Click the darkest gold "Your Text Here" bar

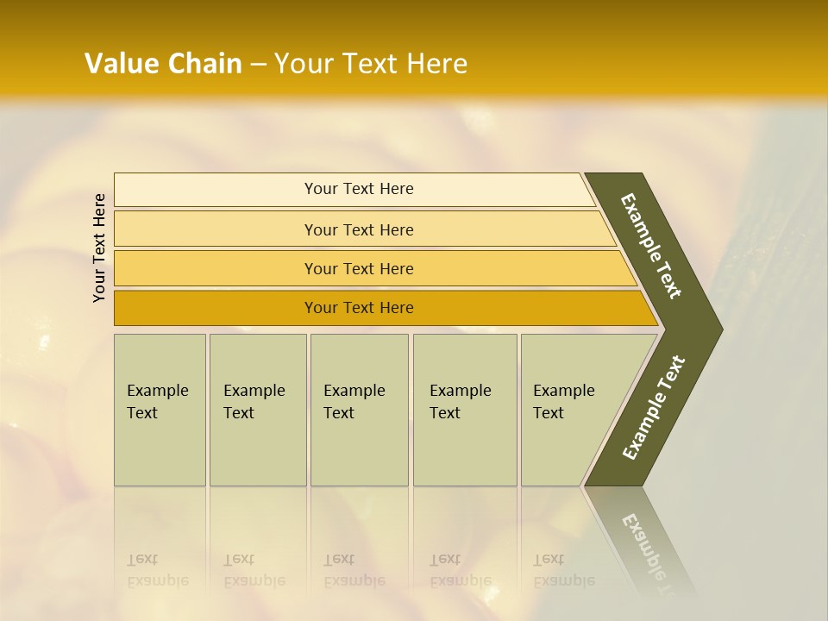tap(358, 308)
